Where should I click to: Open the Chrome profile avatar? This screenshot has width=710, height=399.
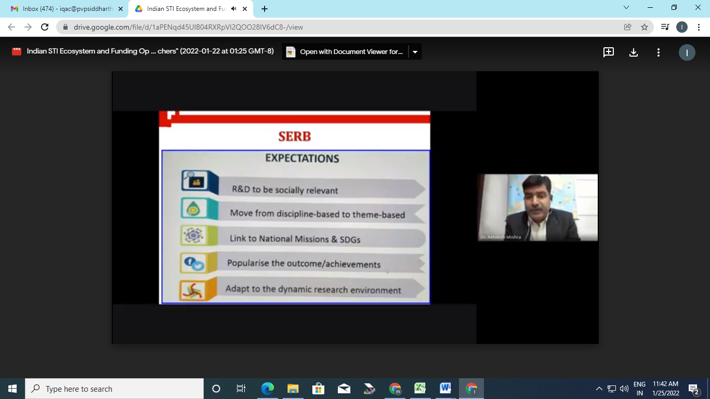coord(682,27)
